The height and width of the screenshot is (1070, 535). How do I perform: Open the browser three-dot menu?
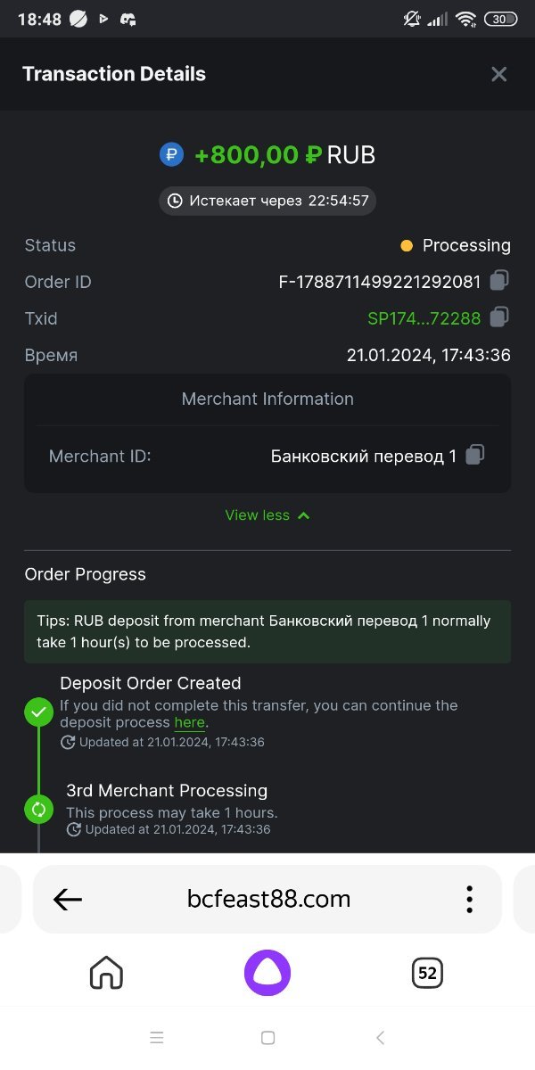click(x=469, y=899)
